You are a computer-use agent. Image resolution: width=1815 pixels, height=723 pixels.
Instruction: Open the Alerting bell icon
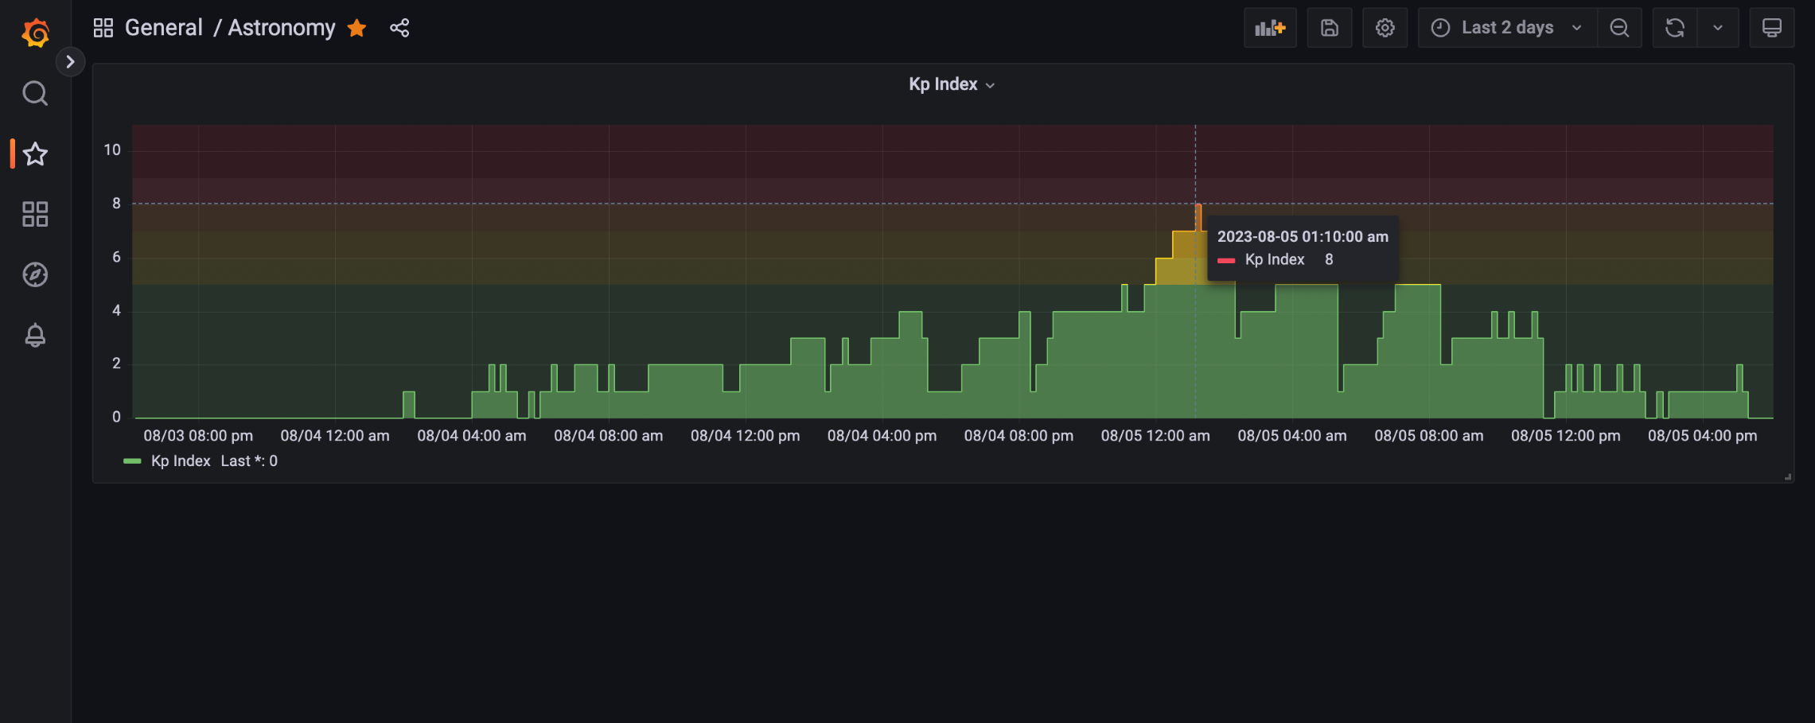coord(35,335)
